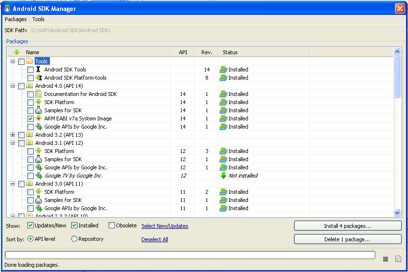Image resolution: width=408 pixels, height=272 pixels.
Task: Click the API 12 Samples for SDK flask icon
Action: pos(38,159)
